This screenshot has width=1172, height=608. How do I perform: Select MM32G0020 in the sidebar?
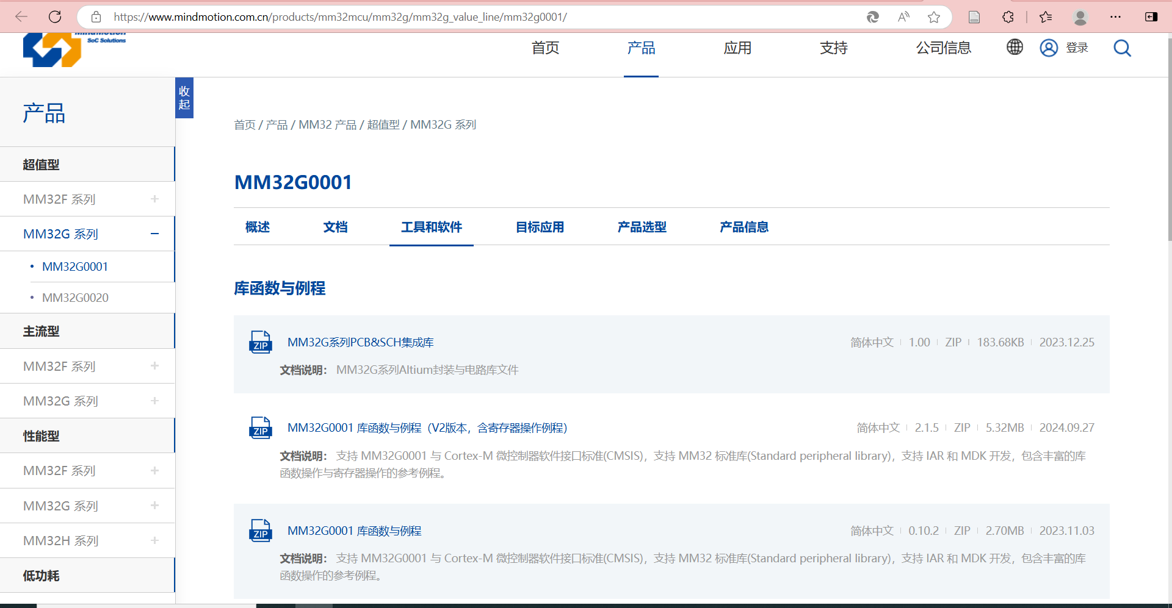click(x=75, y=298)
